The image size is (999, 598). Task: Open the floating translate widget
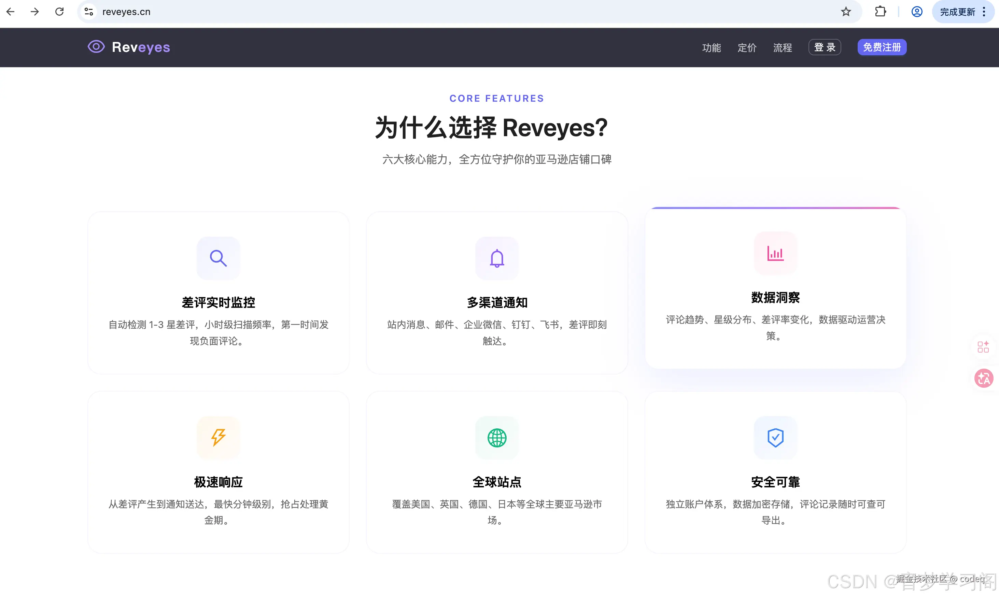pos(984,378)
